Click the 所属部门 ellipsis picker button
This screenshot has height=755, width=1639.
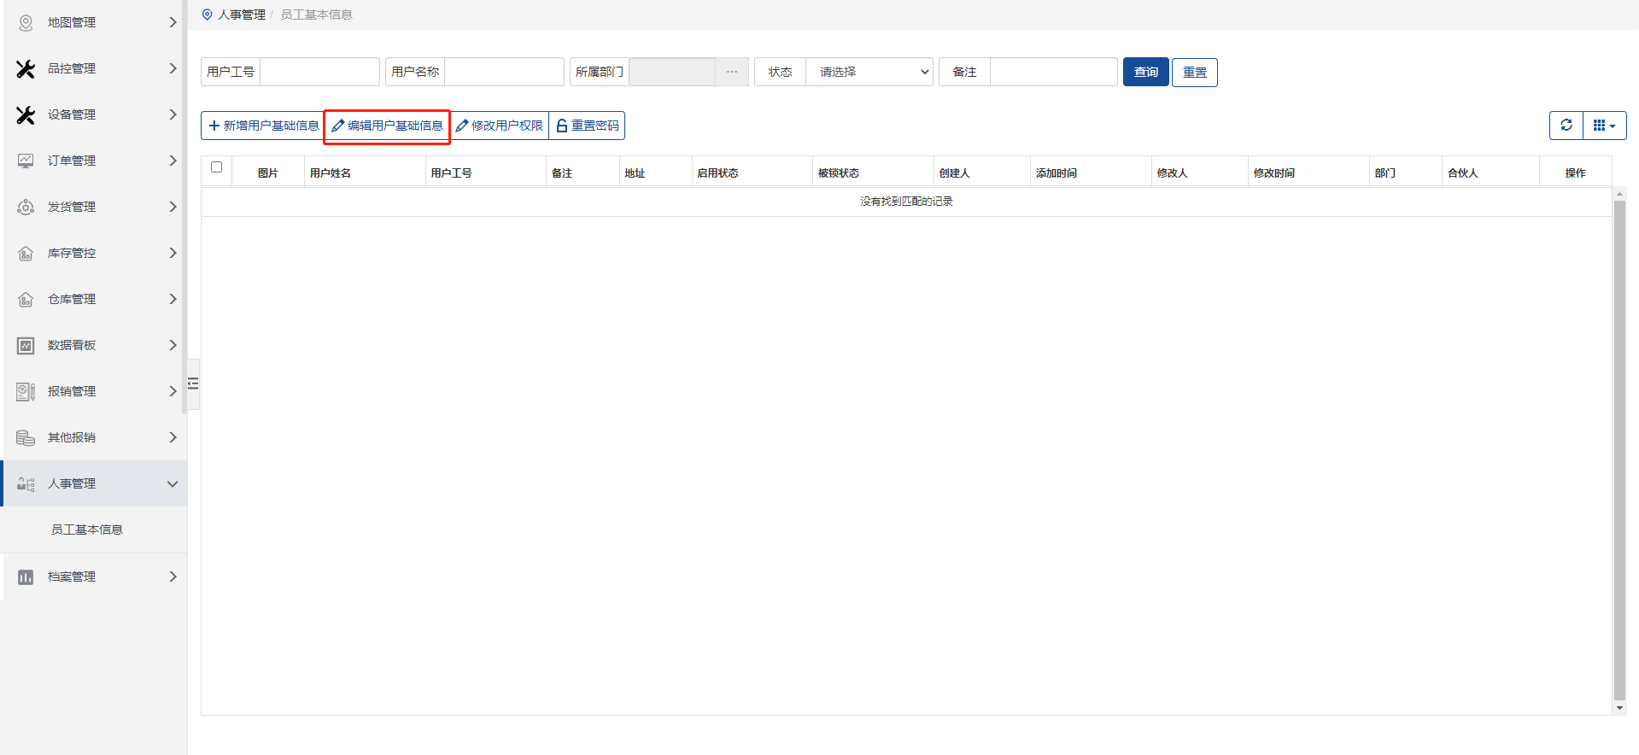pos(731,73)
